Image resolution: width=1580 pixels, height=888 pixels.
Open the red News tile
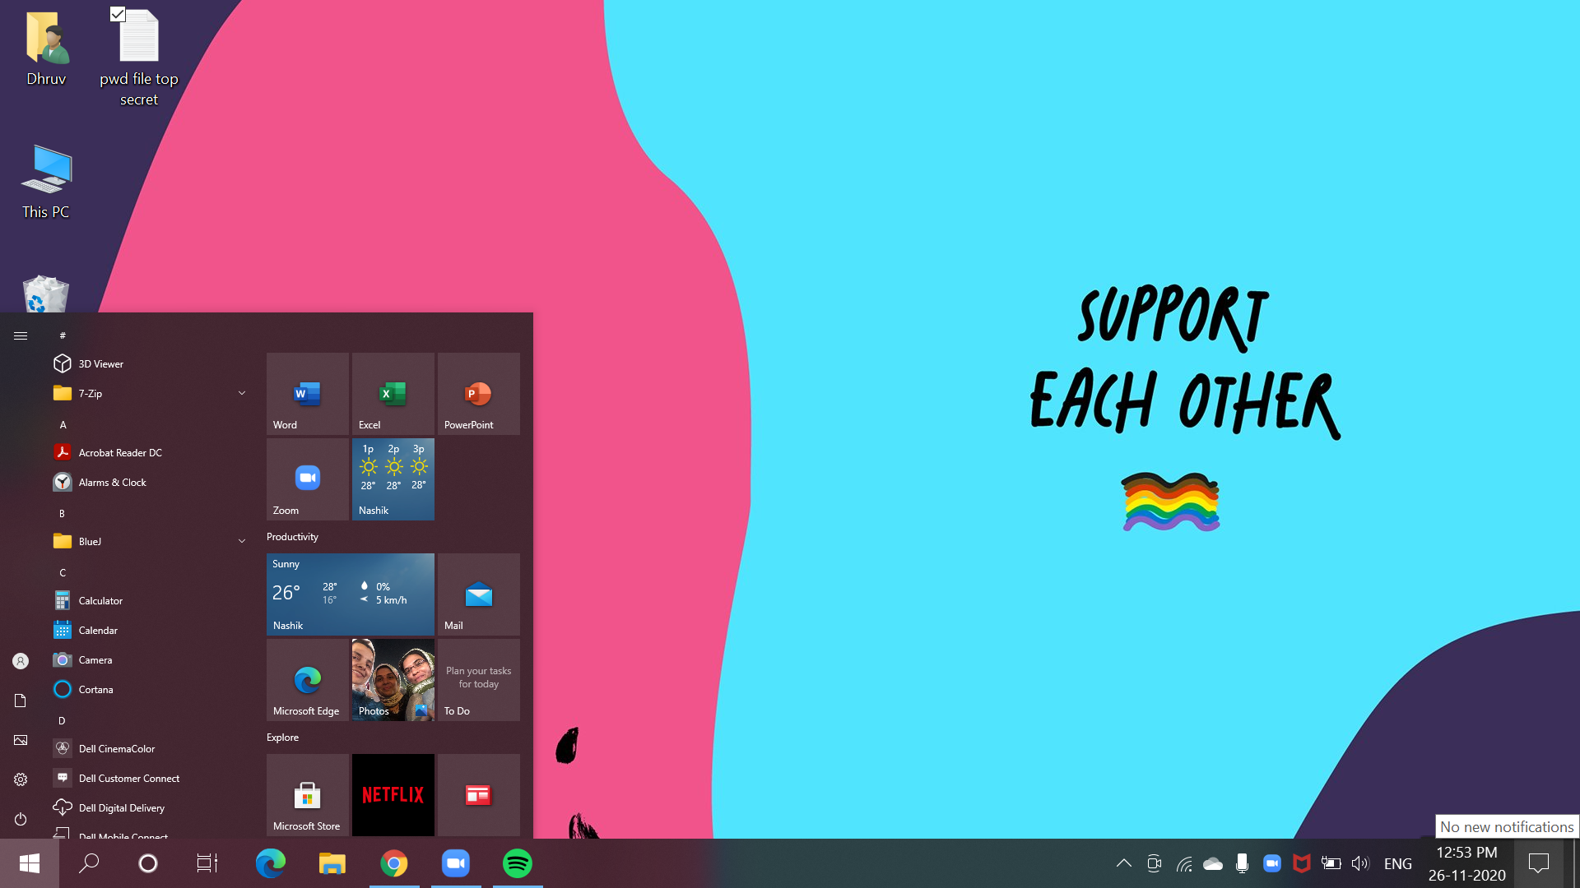point(479,795)
